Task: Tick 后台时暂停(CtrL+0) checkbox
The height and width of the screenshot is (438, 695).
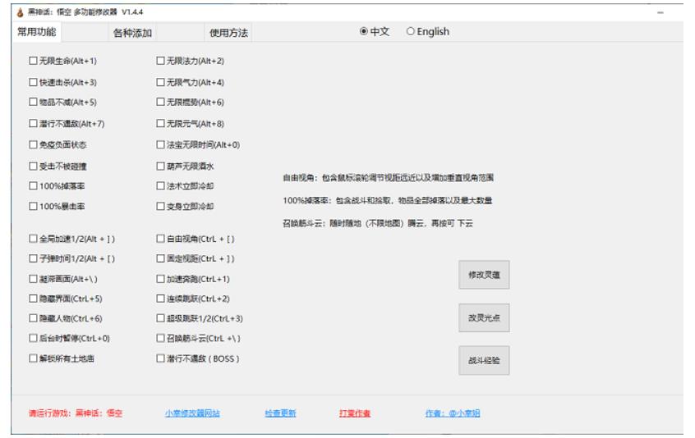Action: (x=33, y=339)
